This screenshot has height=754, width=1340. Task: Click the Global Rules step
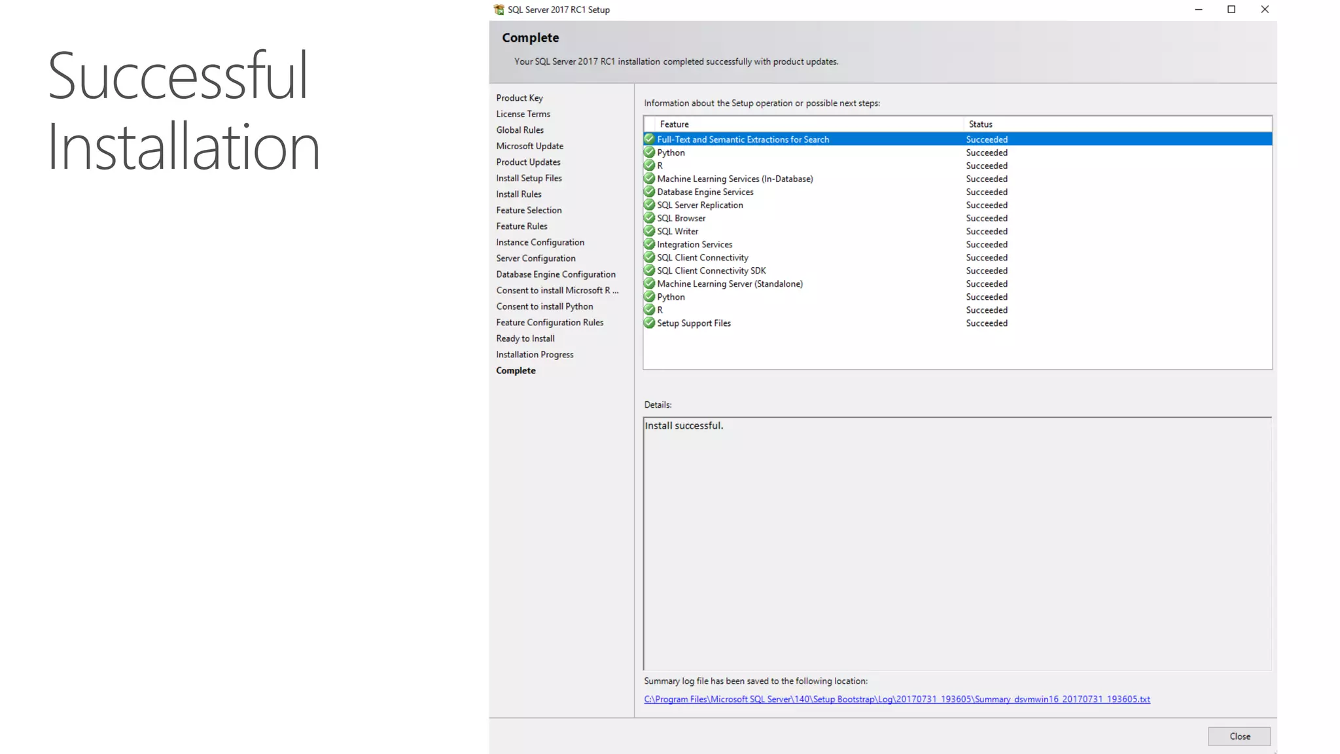pos(520,130)
